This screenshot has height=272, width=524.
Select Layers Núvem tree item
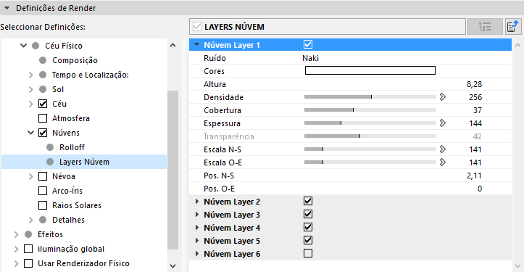coord(84,162)
